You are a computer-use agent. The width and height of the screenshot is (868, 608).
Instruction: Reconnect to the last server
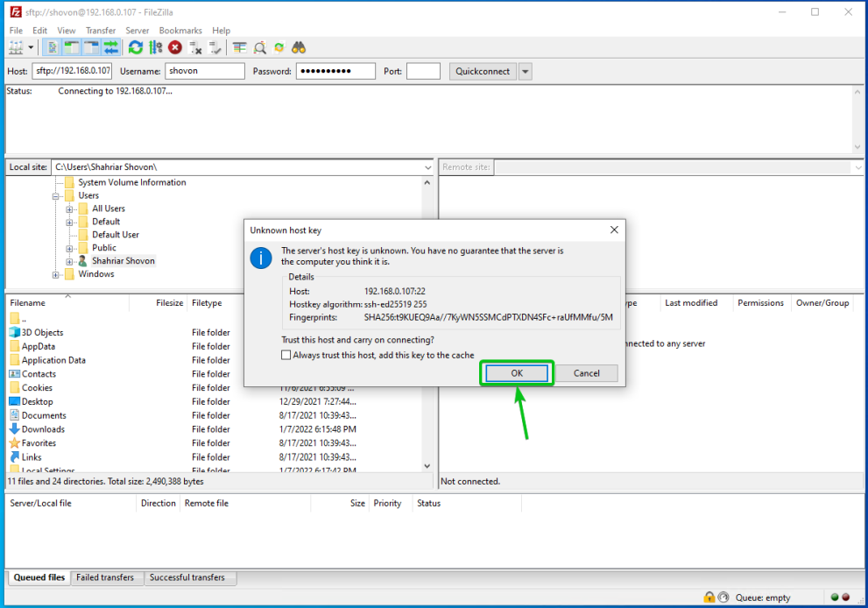[215, 47]
